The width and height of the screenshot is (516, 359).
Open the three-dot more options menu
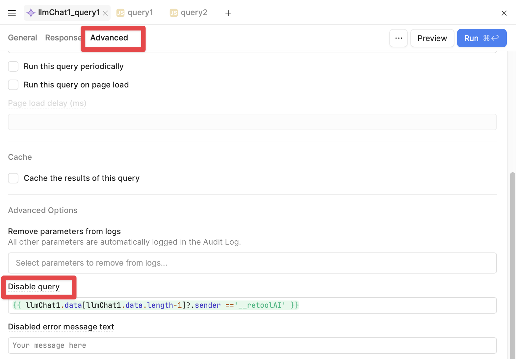(399, 38)
